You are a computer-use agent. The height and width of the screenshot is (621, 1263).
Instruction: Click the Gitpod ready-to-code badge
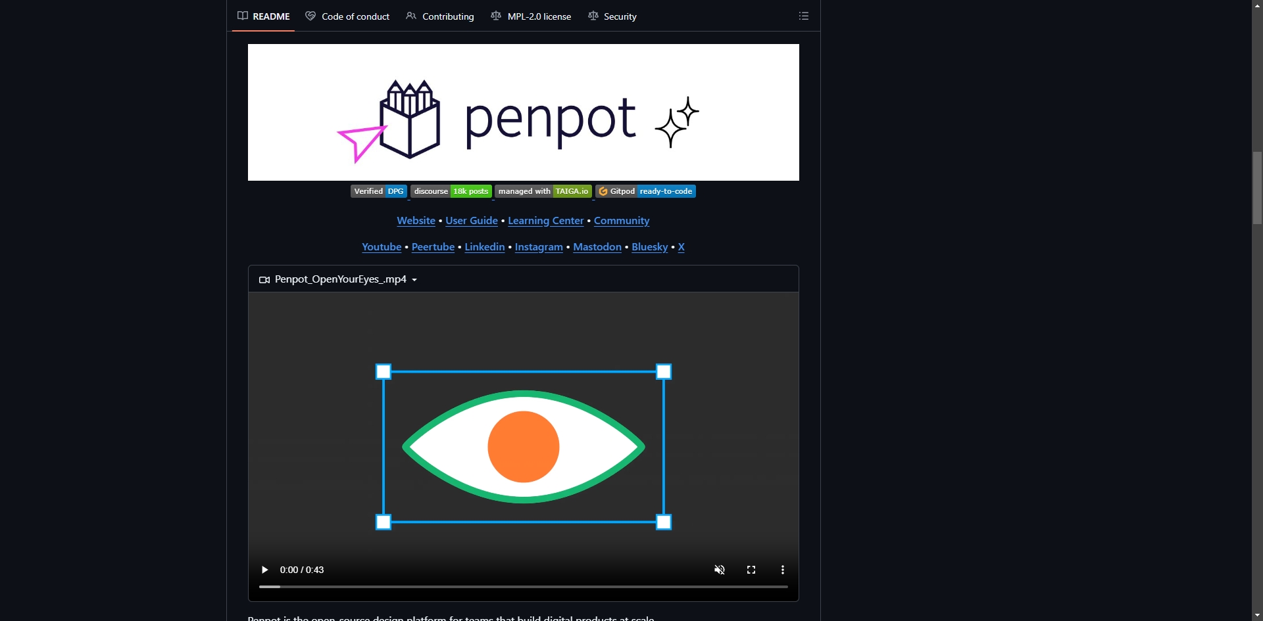645,191
